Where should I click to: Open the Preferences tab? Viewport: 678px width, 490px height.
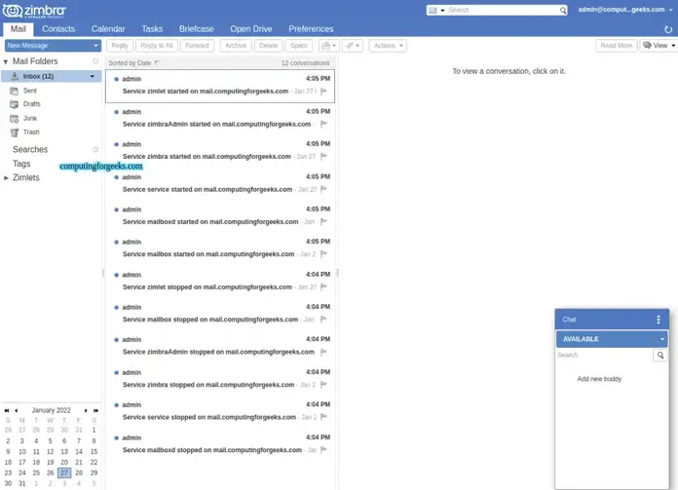click(x=311, y=29)
